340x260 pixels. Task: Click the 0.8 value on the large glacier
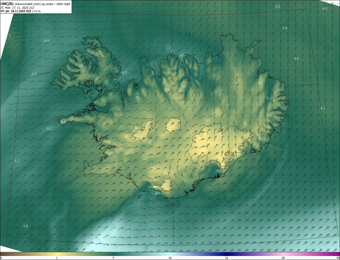(x=201, y=136)
